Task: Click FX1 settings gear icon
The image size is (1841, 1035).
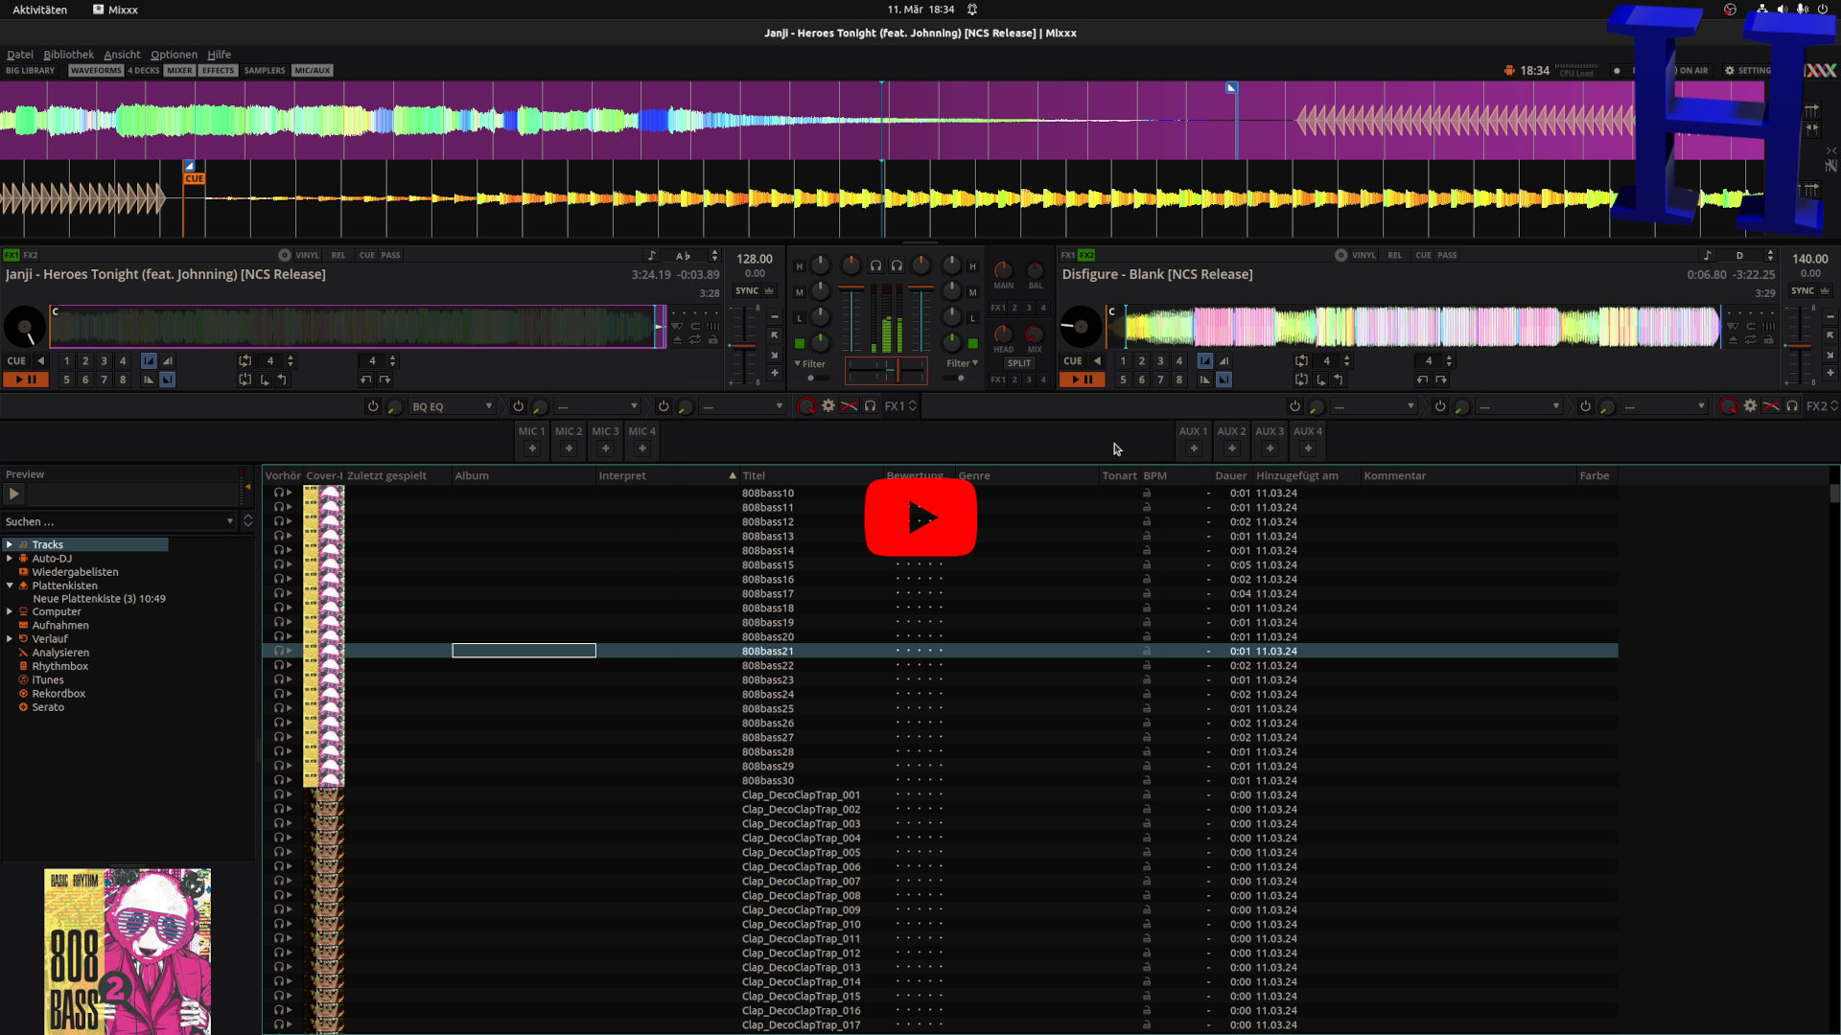Action: coord(828,406)
